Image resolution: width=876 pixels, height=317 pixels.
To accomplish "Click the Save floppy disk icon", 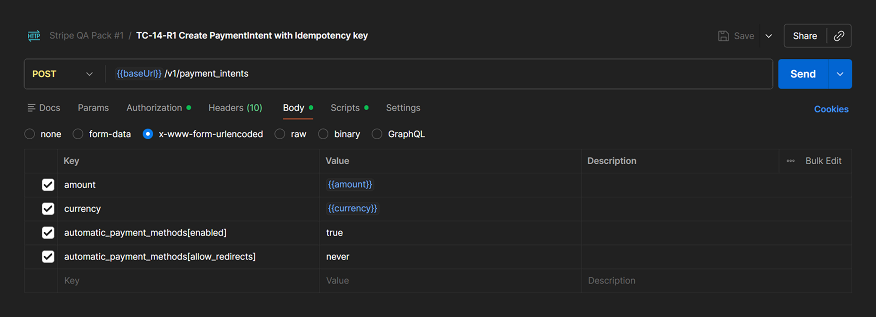I will [724, 36].
